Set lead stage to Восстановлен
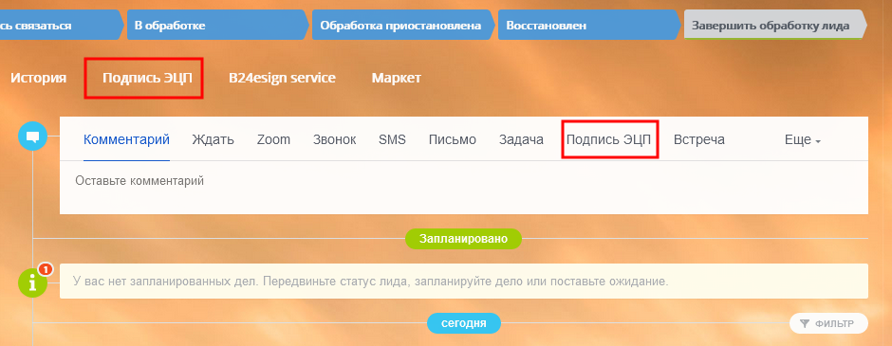892x346 pixels. pyautogui.click(x=588, y=26)
